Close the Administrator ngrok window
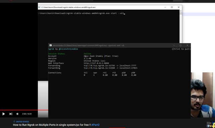The width and height of the screenshot is (215, 128). [x=187, y=45]
